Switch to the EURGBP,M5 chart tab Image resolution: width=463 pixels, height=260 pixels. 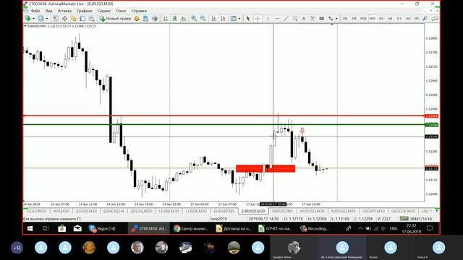pos(224,211)
